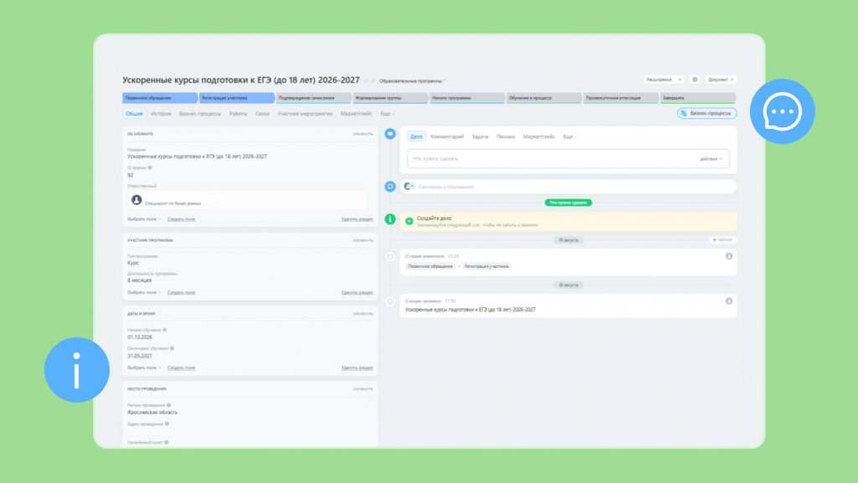Select the Письмо tab in the activity panel
Image resolution: width=858 pixels, height=483 pixels.
(x=505, y=136)
